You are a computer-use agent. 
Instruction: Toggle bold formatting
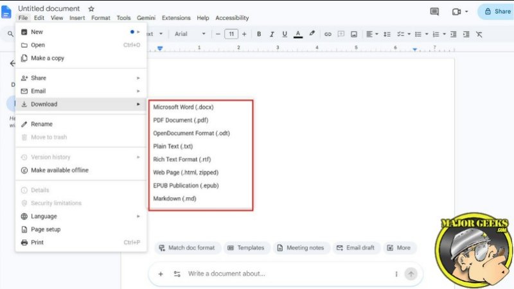(259, 34)
